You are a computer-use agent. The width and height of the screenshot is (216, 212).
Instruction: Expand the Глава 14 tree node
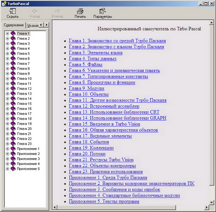(x=7, y=98)
